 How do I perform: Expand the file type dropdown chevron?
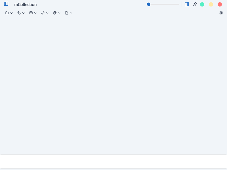click(x=71, y=13)
